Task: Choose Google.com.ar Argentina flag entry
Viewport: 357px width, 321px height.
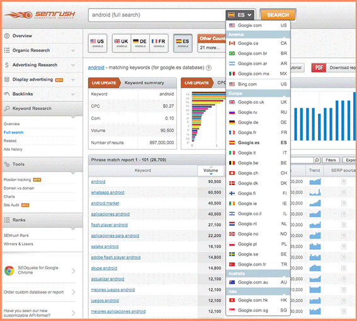Action: [x=258, y=64]
